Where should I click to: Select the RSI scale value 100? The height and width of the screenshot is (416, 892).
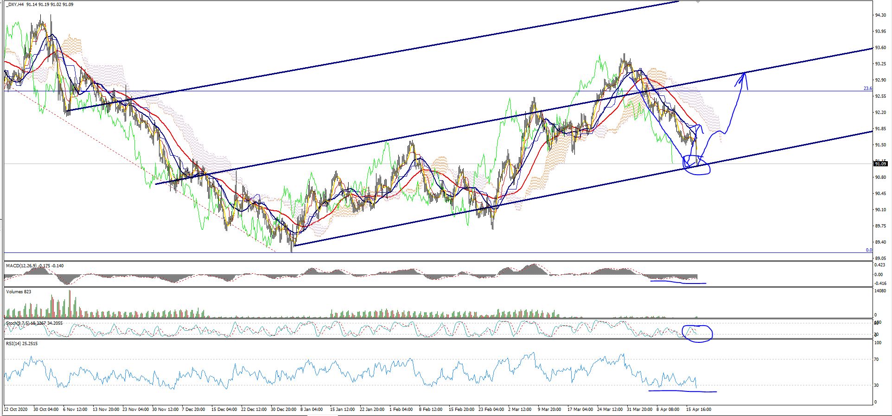(877, 343)
